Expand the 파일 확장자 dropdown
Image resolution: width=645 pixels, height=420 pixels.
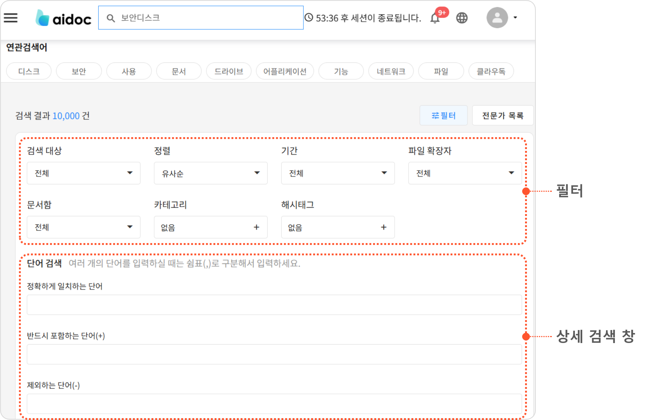465,173
